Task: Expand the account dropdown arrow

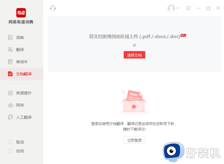Action: (177, 8)
